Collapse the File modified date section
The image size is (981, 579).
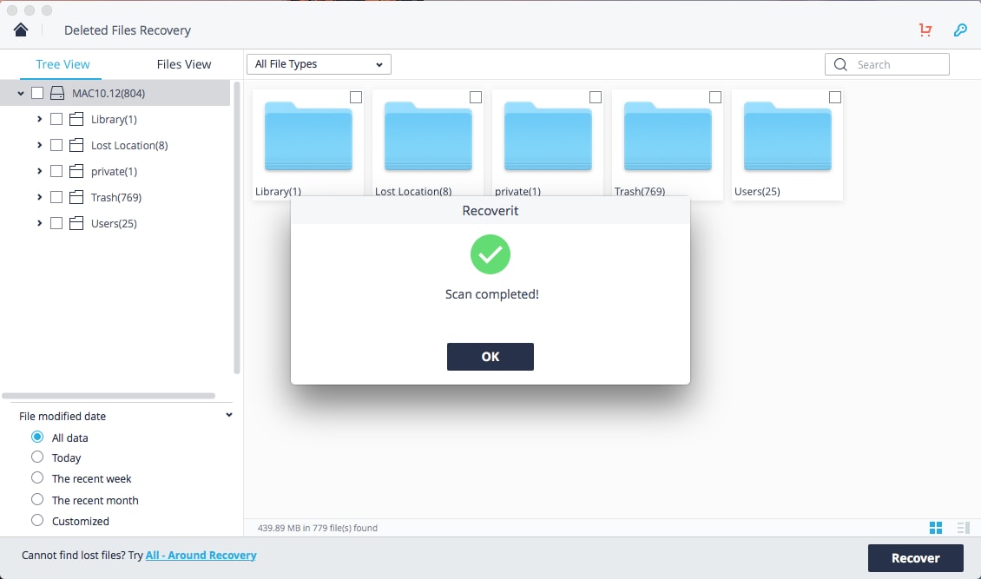click(x=229, y=415)
